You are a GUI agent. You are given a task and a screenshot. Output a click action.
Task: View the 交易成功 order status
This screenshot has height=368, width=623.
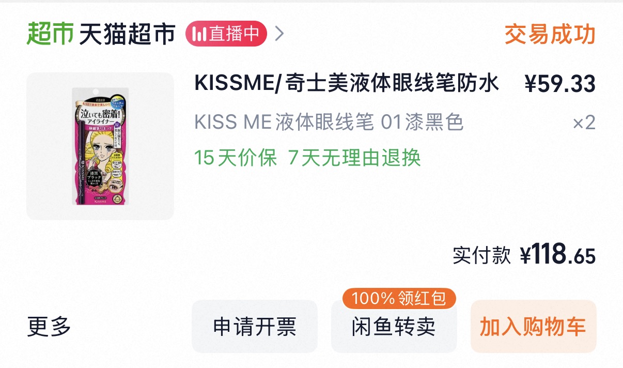pyautogui.click(x=550, y=34)
